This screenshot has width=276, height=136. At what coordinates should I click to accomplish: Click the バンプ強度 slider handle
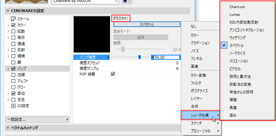140,57
